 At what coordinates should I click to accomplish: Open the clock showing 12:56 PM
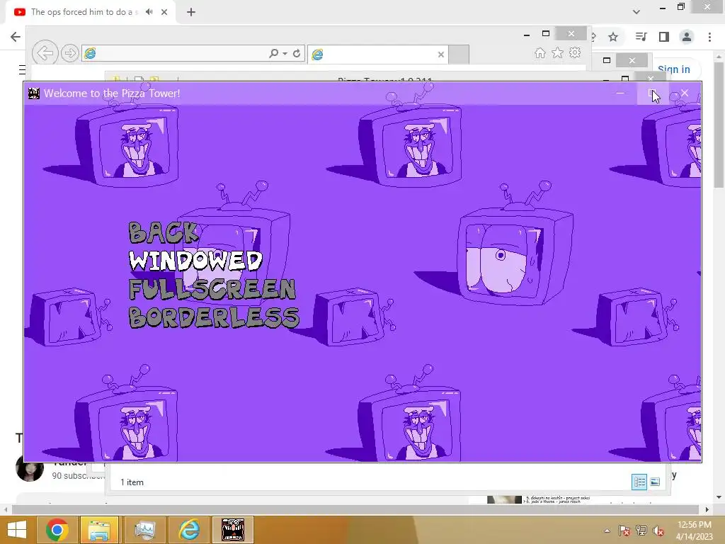[694, 525]
